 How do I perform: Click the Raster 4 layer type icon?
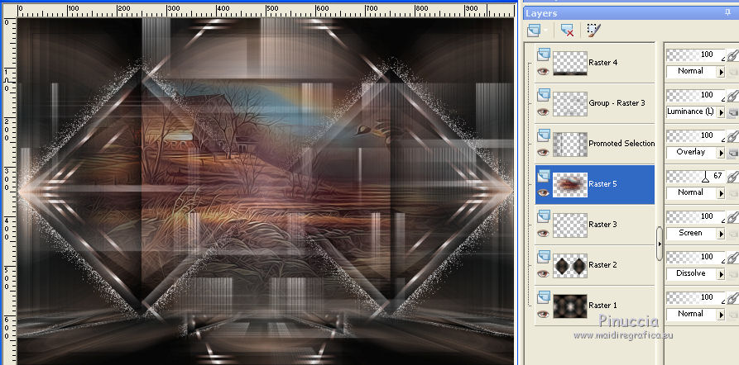pyautogui.click(x=544, y=55)
